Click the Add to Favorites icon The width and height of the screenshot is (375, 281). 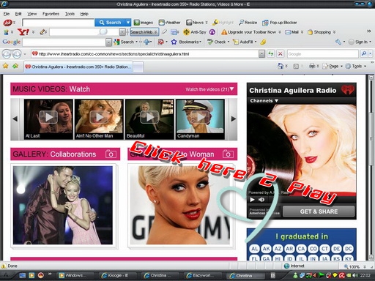[15, 66]
